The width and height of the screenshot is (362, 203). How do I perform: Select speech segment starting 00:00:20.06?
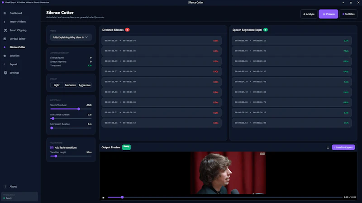pyautogui.click(x=291, y=102)
